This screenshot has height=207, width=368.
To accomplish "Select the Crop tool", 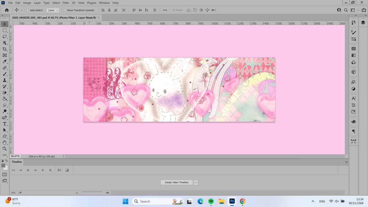I will click(x=5, y=49).
